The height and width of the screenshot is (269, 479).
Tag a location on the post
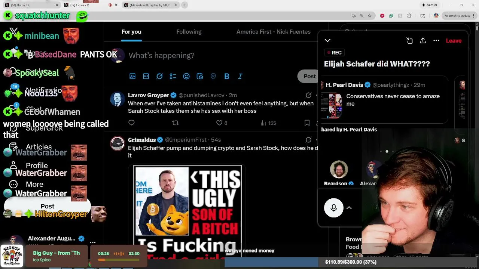(213, 76)
